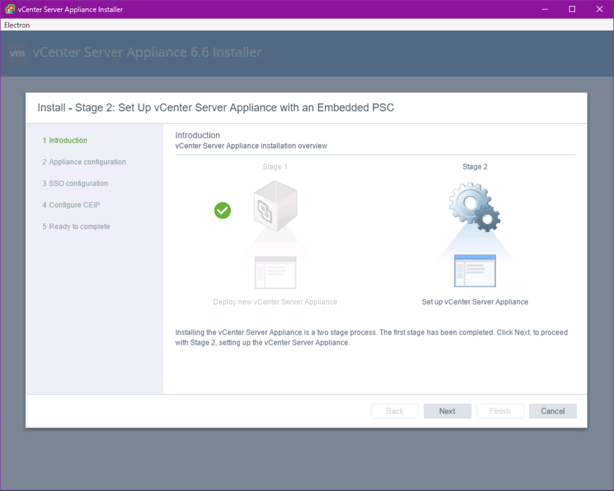The image size is (614, 491).
Task: Select Appliance configuration step
Action: point(84,162)
